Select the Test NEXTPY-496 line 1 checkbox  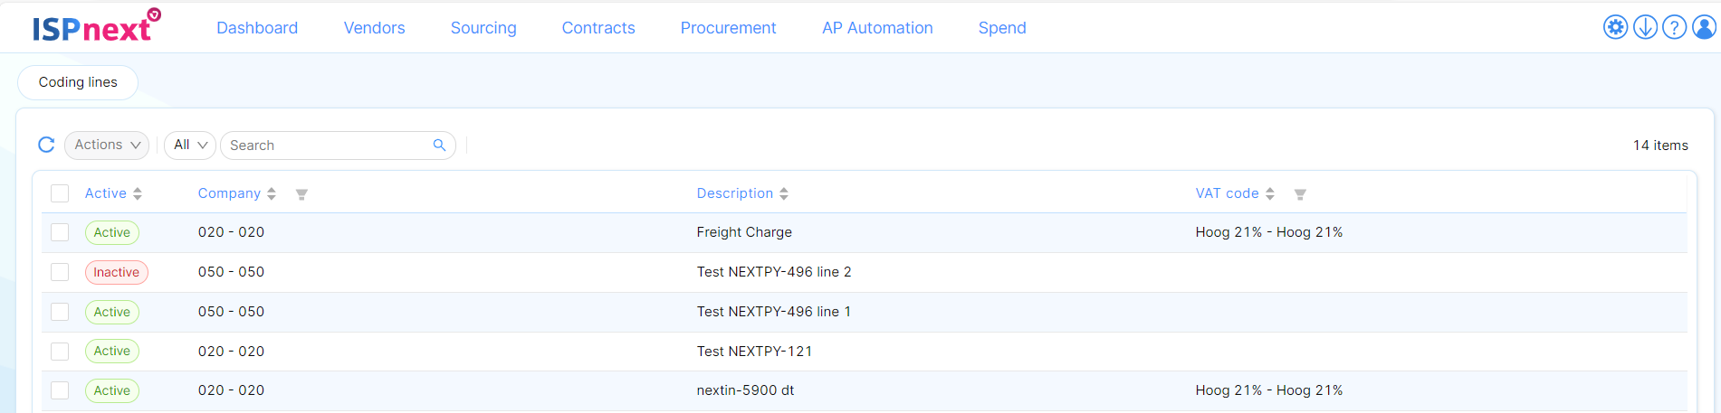[x=60, y=312]
